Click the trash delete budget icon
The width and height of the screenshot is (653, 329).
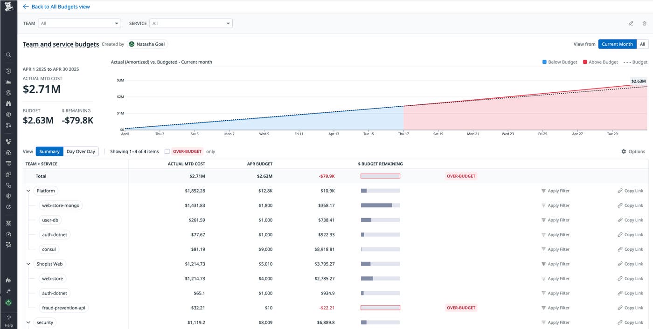pos(644,23)
